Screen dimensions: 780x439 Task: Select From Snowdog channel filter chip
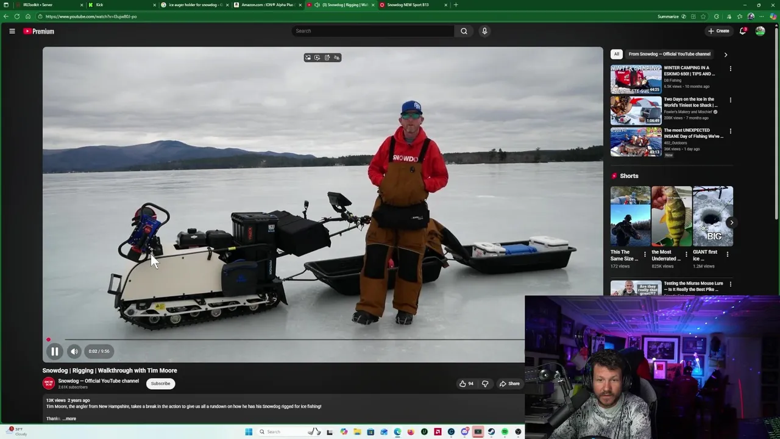[669, 54]
